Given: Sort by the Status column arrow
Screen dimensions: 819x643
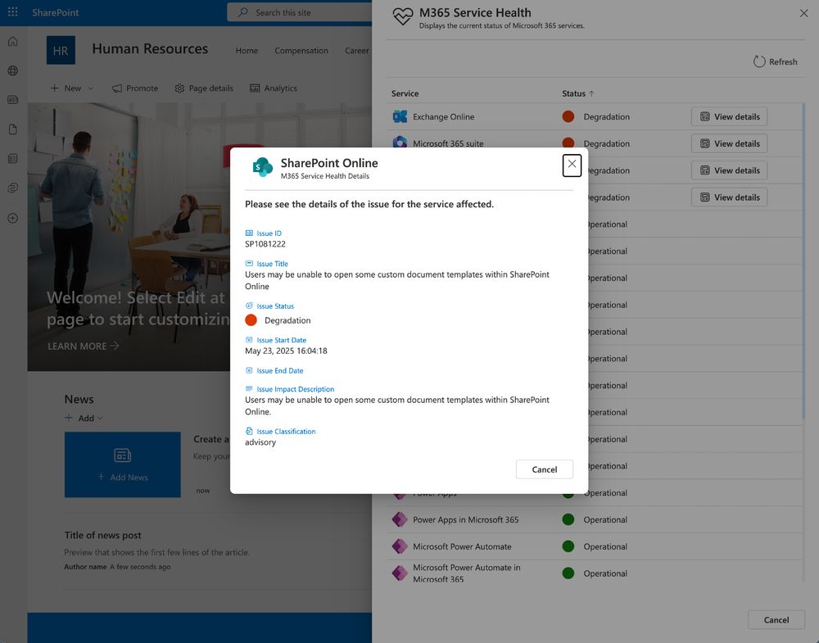Looking at the screenshot, I should point(592,93).
